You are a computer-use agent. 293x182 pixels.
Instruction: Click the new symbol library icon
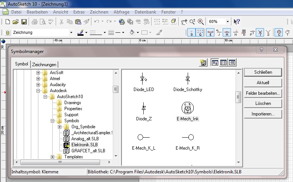tap(203, 62)
